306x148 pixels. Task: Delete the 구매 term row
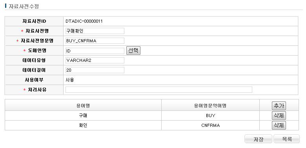(x=279, y=116)
